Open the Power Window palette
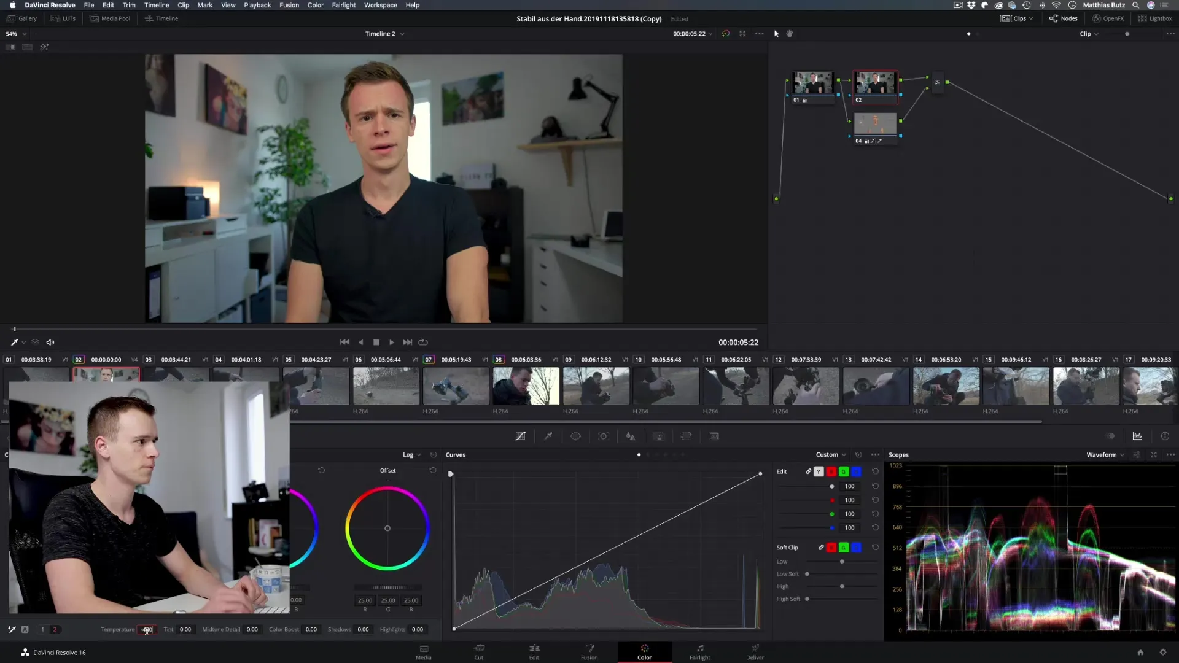 tap(575, 436)
